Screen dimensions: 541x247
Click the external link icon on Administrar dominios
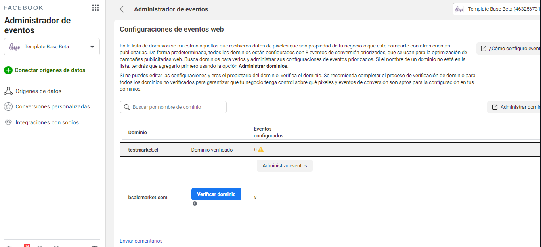[x=495, y=107]
